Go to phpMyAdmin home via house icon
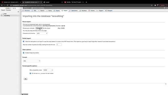 click(6, 8)
